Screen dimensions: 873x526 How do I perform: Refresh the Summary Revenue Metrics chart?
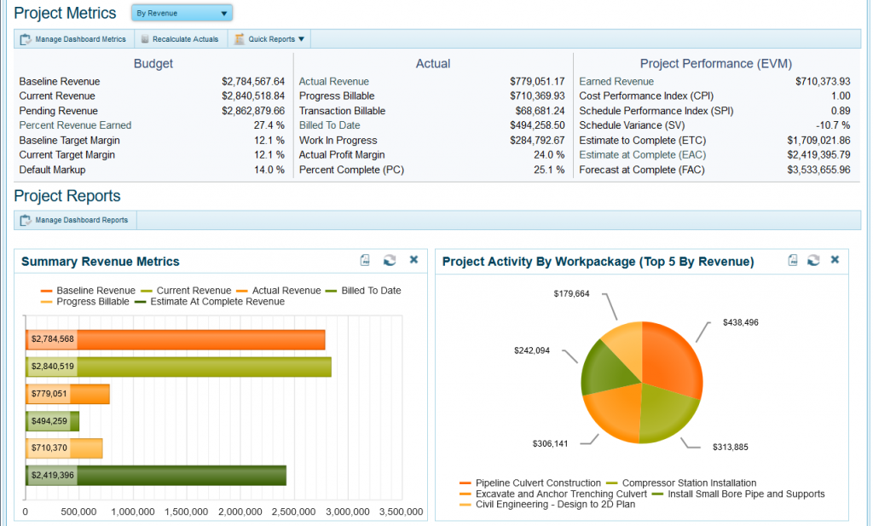pos(389,261)
